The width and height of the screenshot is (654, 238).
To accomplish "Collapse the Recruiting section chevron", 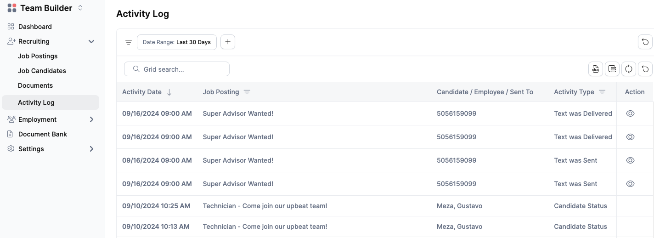I will tap(91, 41).
